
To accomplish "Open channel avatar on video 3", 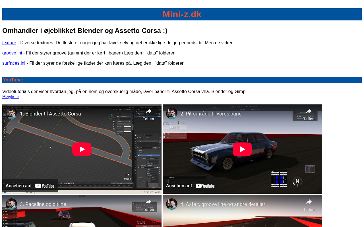I will pos(11,204).
